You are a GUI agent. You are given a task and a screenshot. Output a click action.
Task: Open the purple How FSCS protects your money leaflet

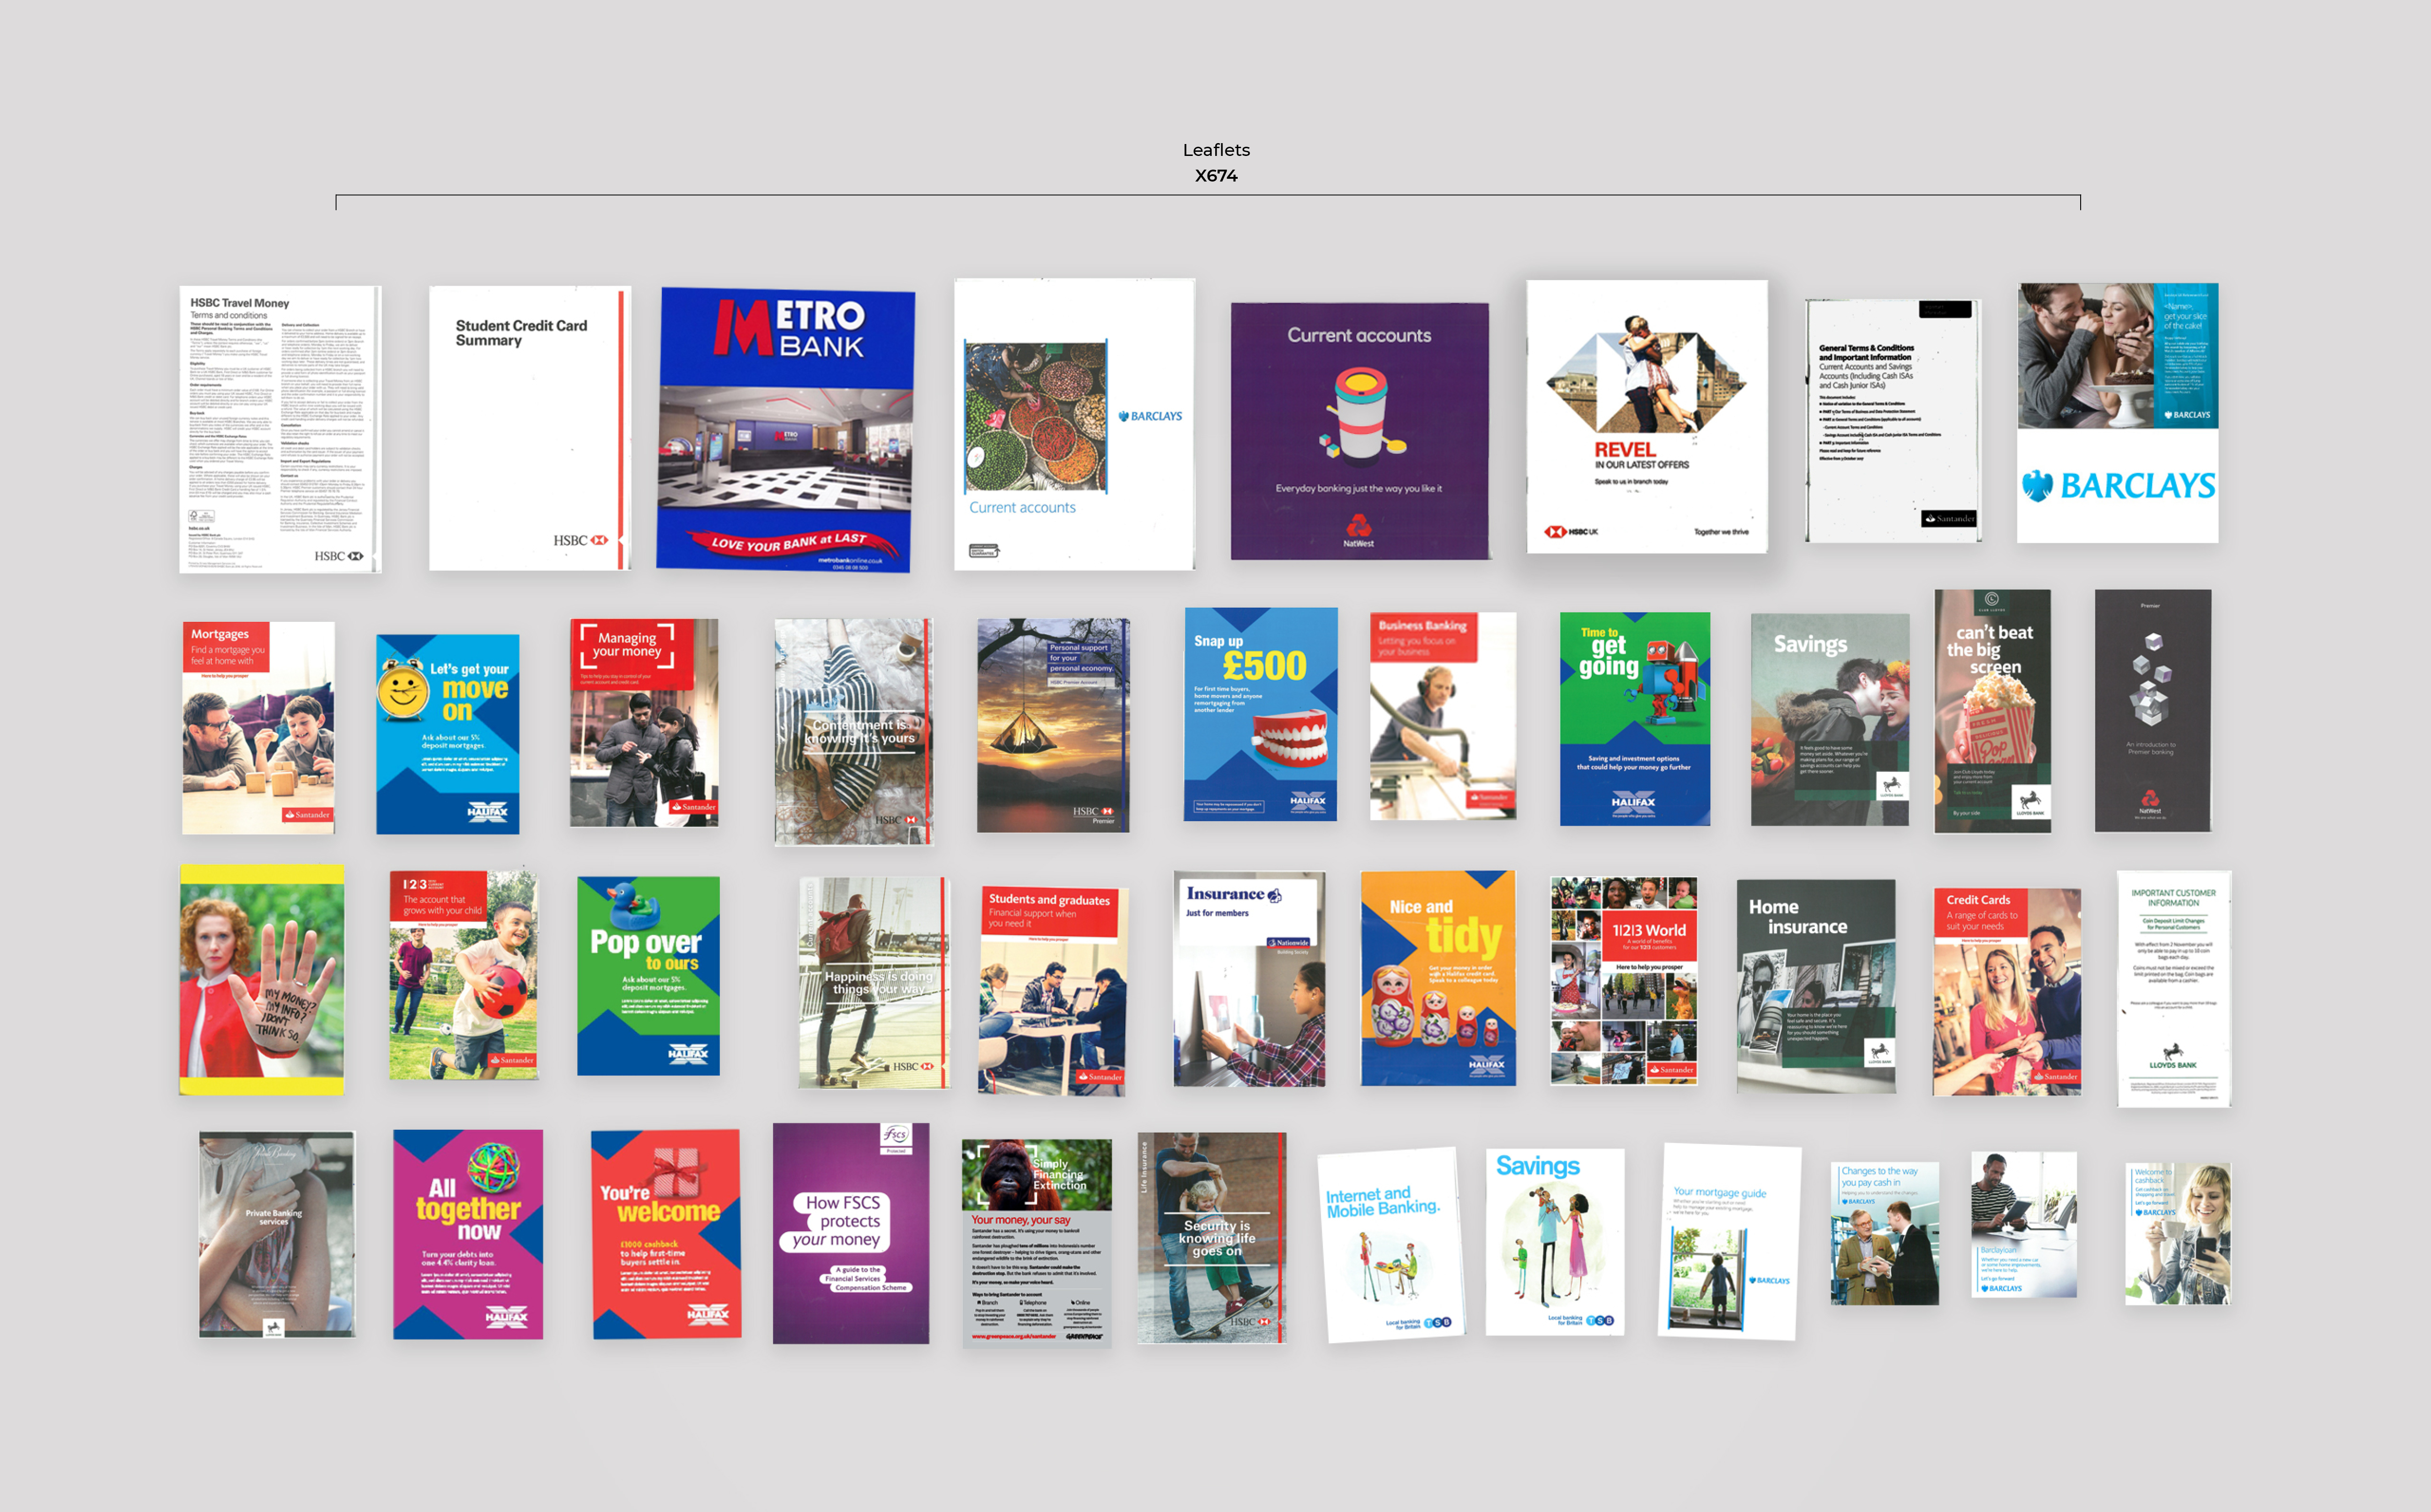850,1233
